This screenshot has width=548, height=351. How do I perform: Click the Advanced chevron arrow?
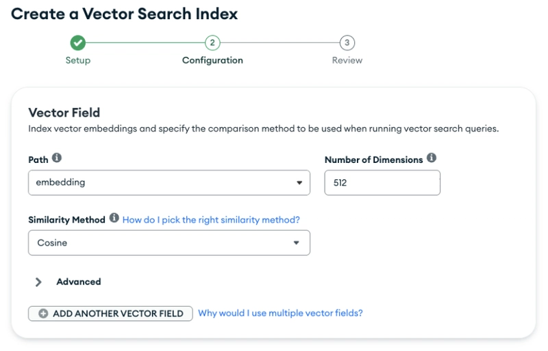click(x=38, y=282)
